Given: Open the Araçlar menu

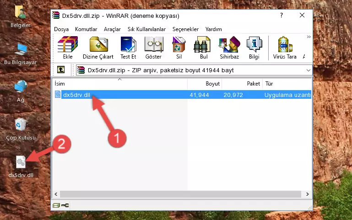Looking at the screenshot, I should 112,29.
